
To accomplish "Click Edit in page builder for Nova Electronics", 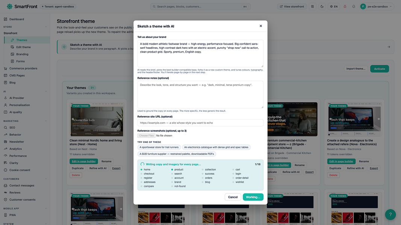I will tap(341, 161).
